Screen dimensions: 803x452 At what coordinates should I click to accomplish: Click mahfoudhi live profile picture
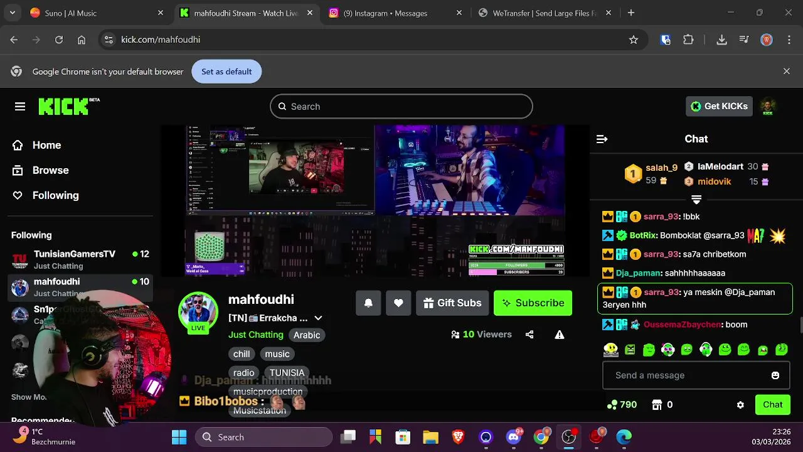(x=198, y=311)
